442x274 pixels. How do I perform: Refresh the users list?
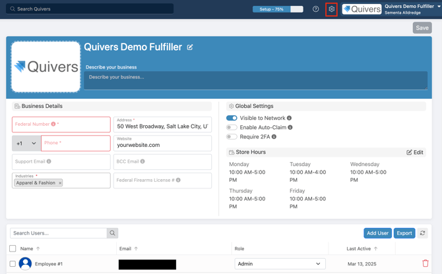(423, 233)
